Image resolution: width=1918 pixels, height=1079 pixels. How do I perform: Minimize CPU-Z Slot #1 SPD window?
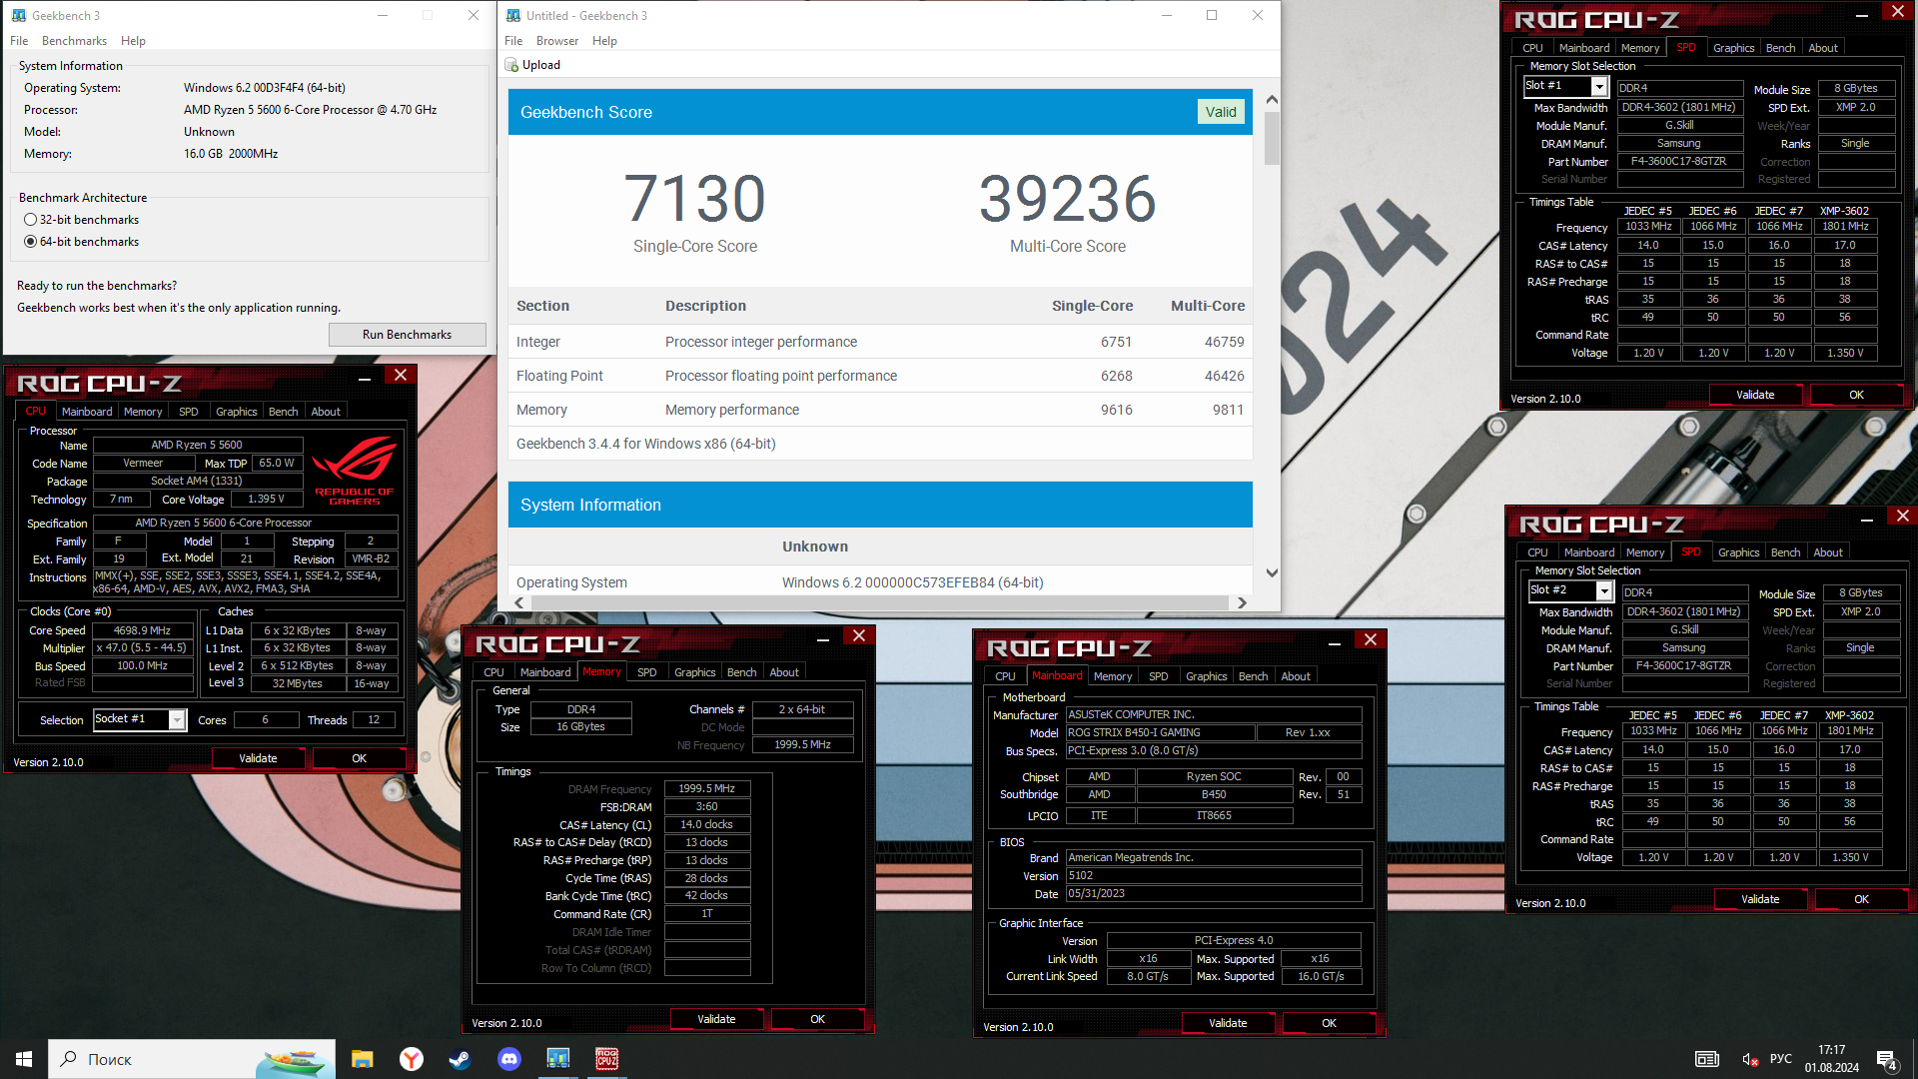coord(1862,14)
